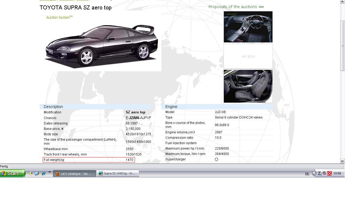Screen dimensions: 346x216
Task: Click Engine section header
Action: tap(217, 107)
